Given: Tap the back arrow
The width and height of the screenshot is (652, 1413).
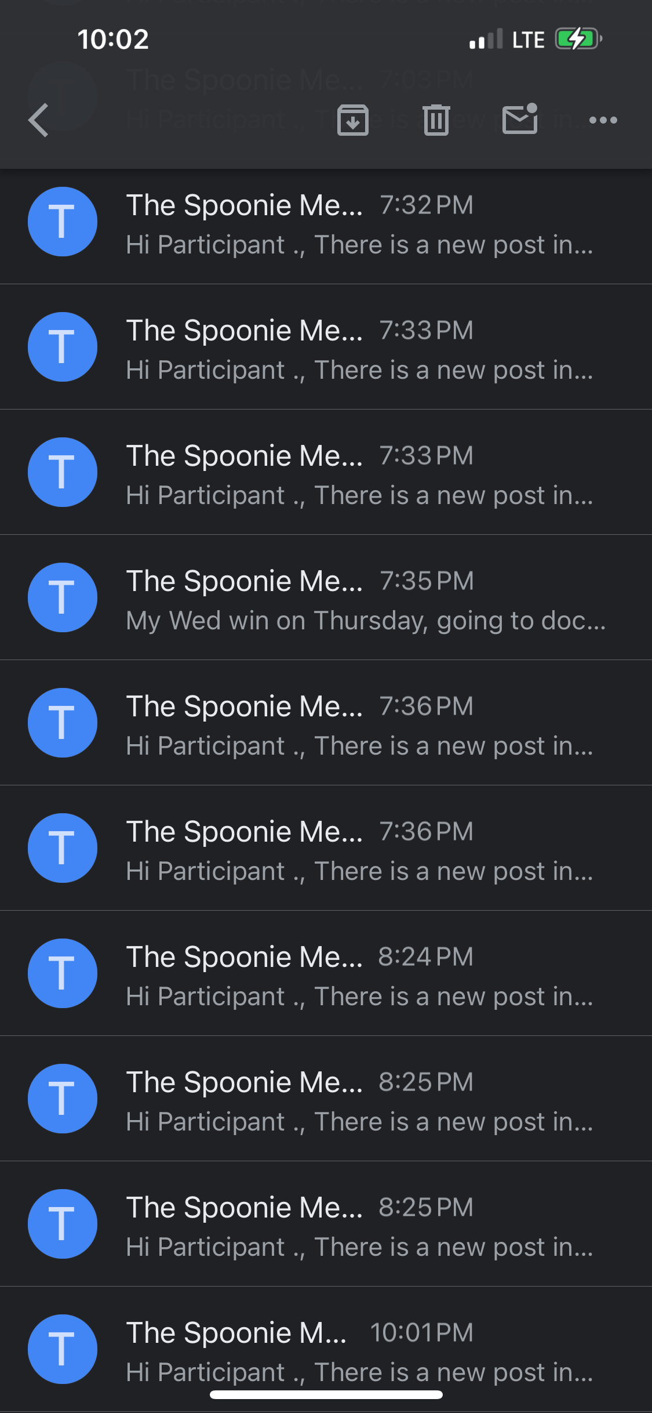Looking at the screenshot, I should tap(39, 120).
